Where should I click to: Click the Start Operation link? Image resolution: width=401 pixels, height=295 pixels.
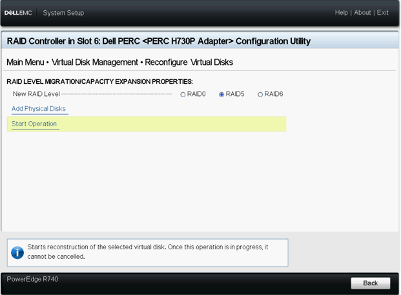click(x=34, y=124)
